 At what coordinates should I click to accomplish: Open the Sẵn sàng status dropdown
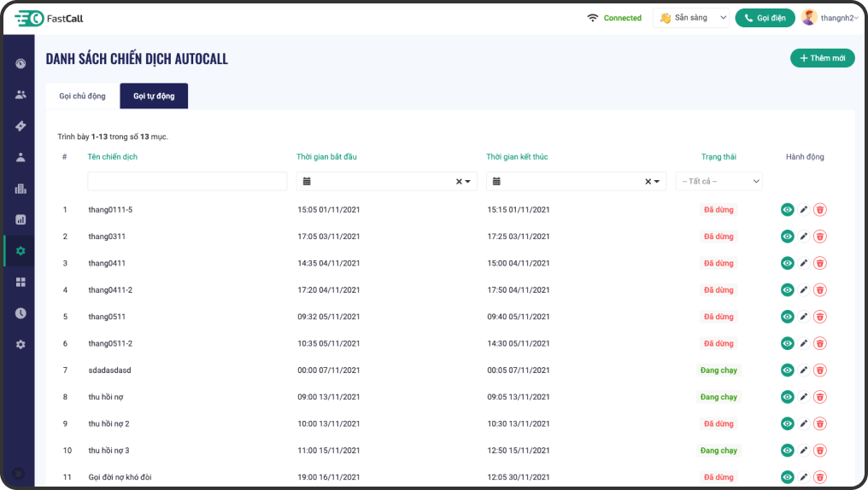691,18
